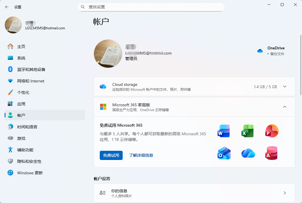The image size is (302, 203).
Task: Select the 帐户 text in the sidebar
Action: (x=21, y=115)
